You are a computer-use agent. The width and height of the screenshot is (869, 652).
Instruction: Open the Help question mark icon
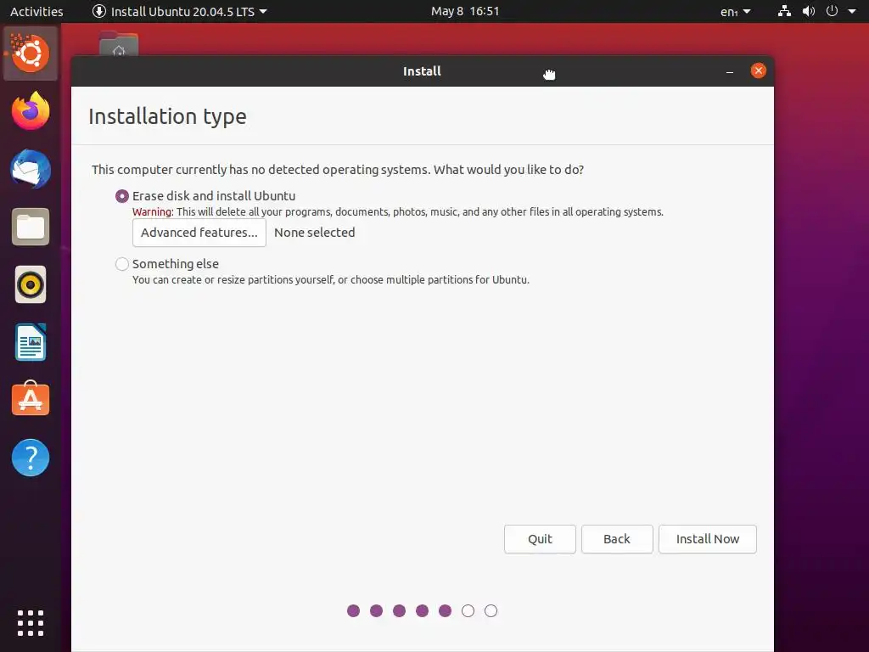31,458
